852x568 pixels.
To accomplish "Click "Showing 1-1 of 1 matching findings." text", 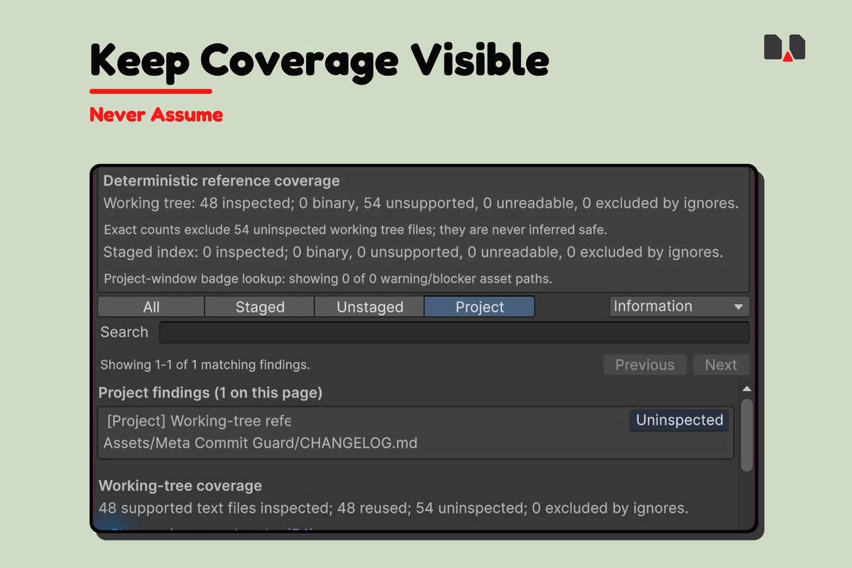I will pos(205,365).
